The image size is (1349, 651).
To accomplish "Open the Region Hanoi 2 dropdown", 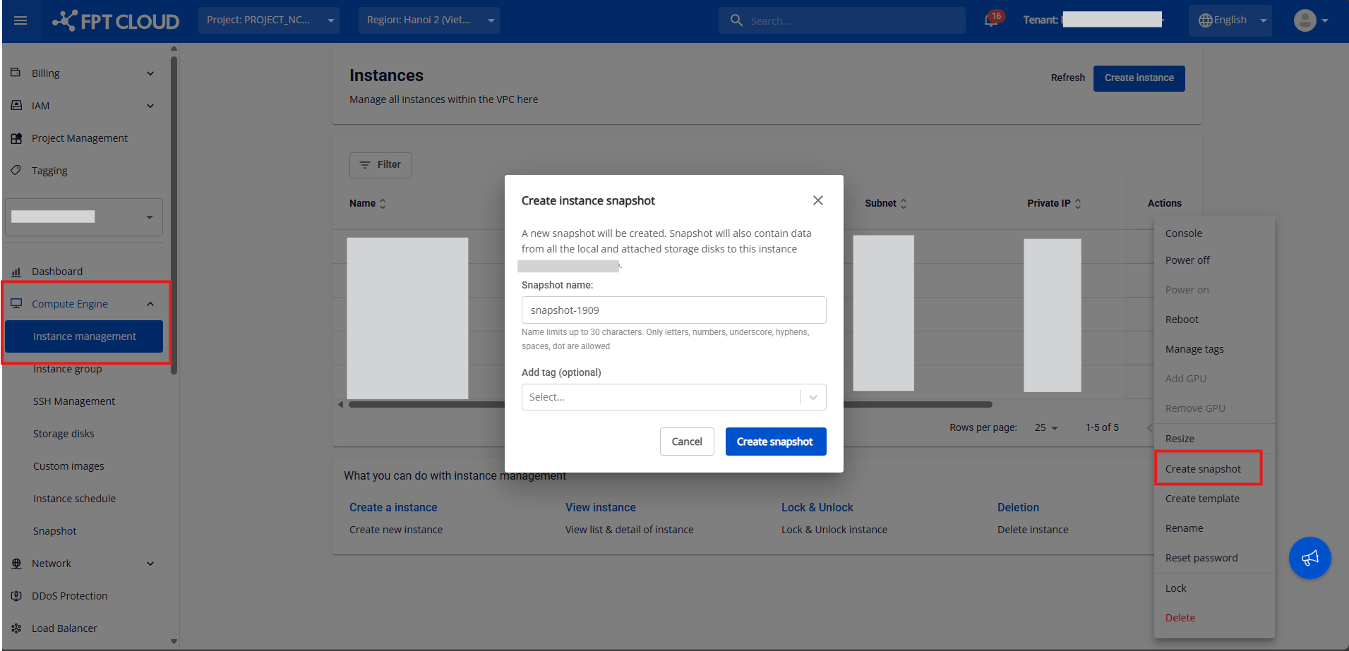I will pyautogui.click(x=428, y=20).
